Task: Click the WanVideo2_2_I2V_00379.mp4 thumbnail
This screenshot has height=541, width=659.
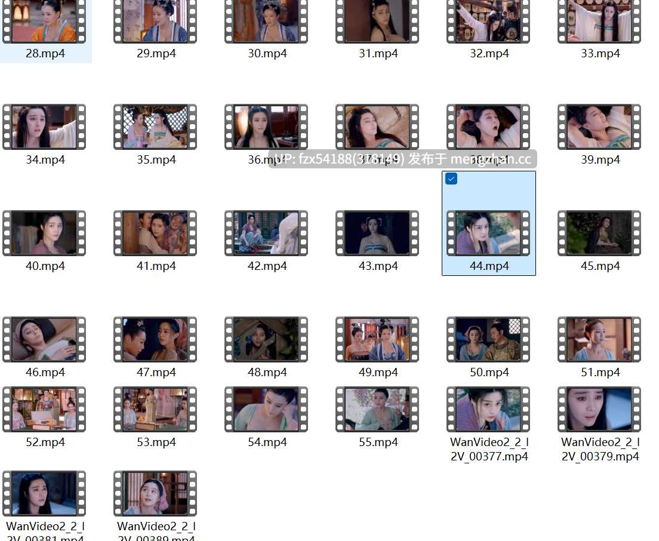Action: (x=599, y=410)
